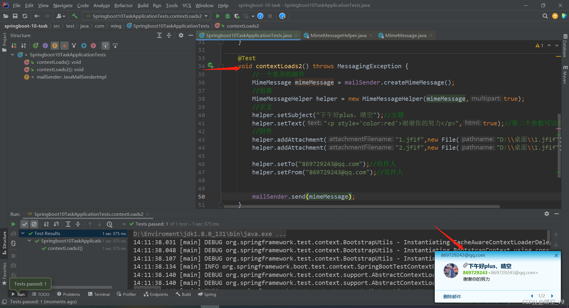This screenshot has width=569, height=308.
Task: Toggle show ignored tests filter
Action: click(x=34, y=224)
